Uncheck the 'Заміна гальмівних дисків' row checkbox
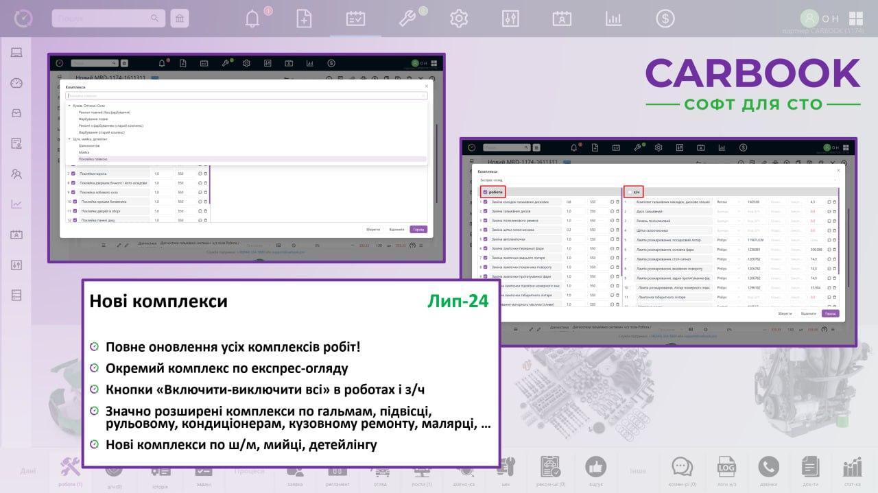 (x=484, y=211)
